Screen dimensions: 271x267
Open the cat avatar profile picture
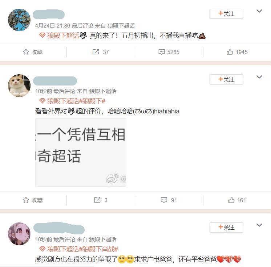coord(19,85)
